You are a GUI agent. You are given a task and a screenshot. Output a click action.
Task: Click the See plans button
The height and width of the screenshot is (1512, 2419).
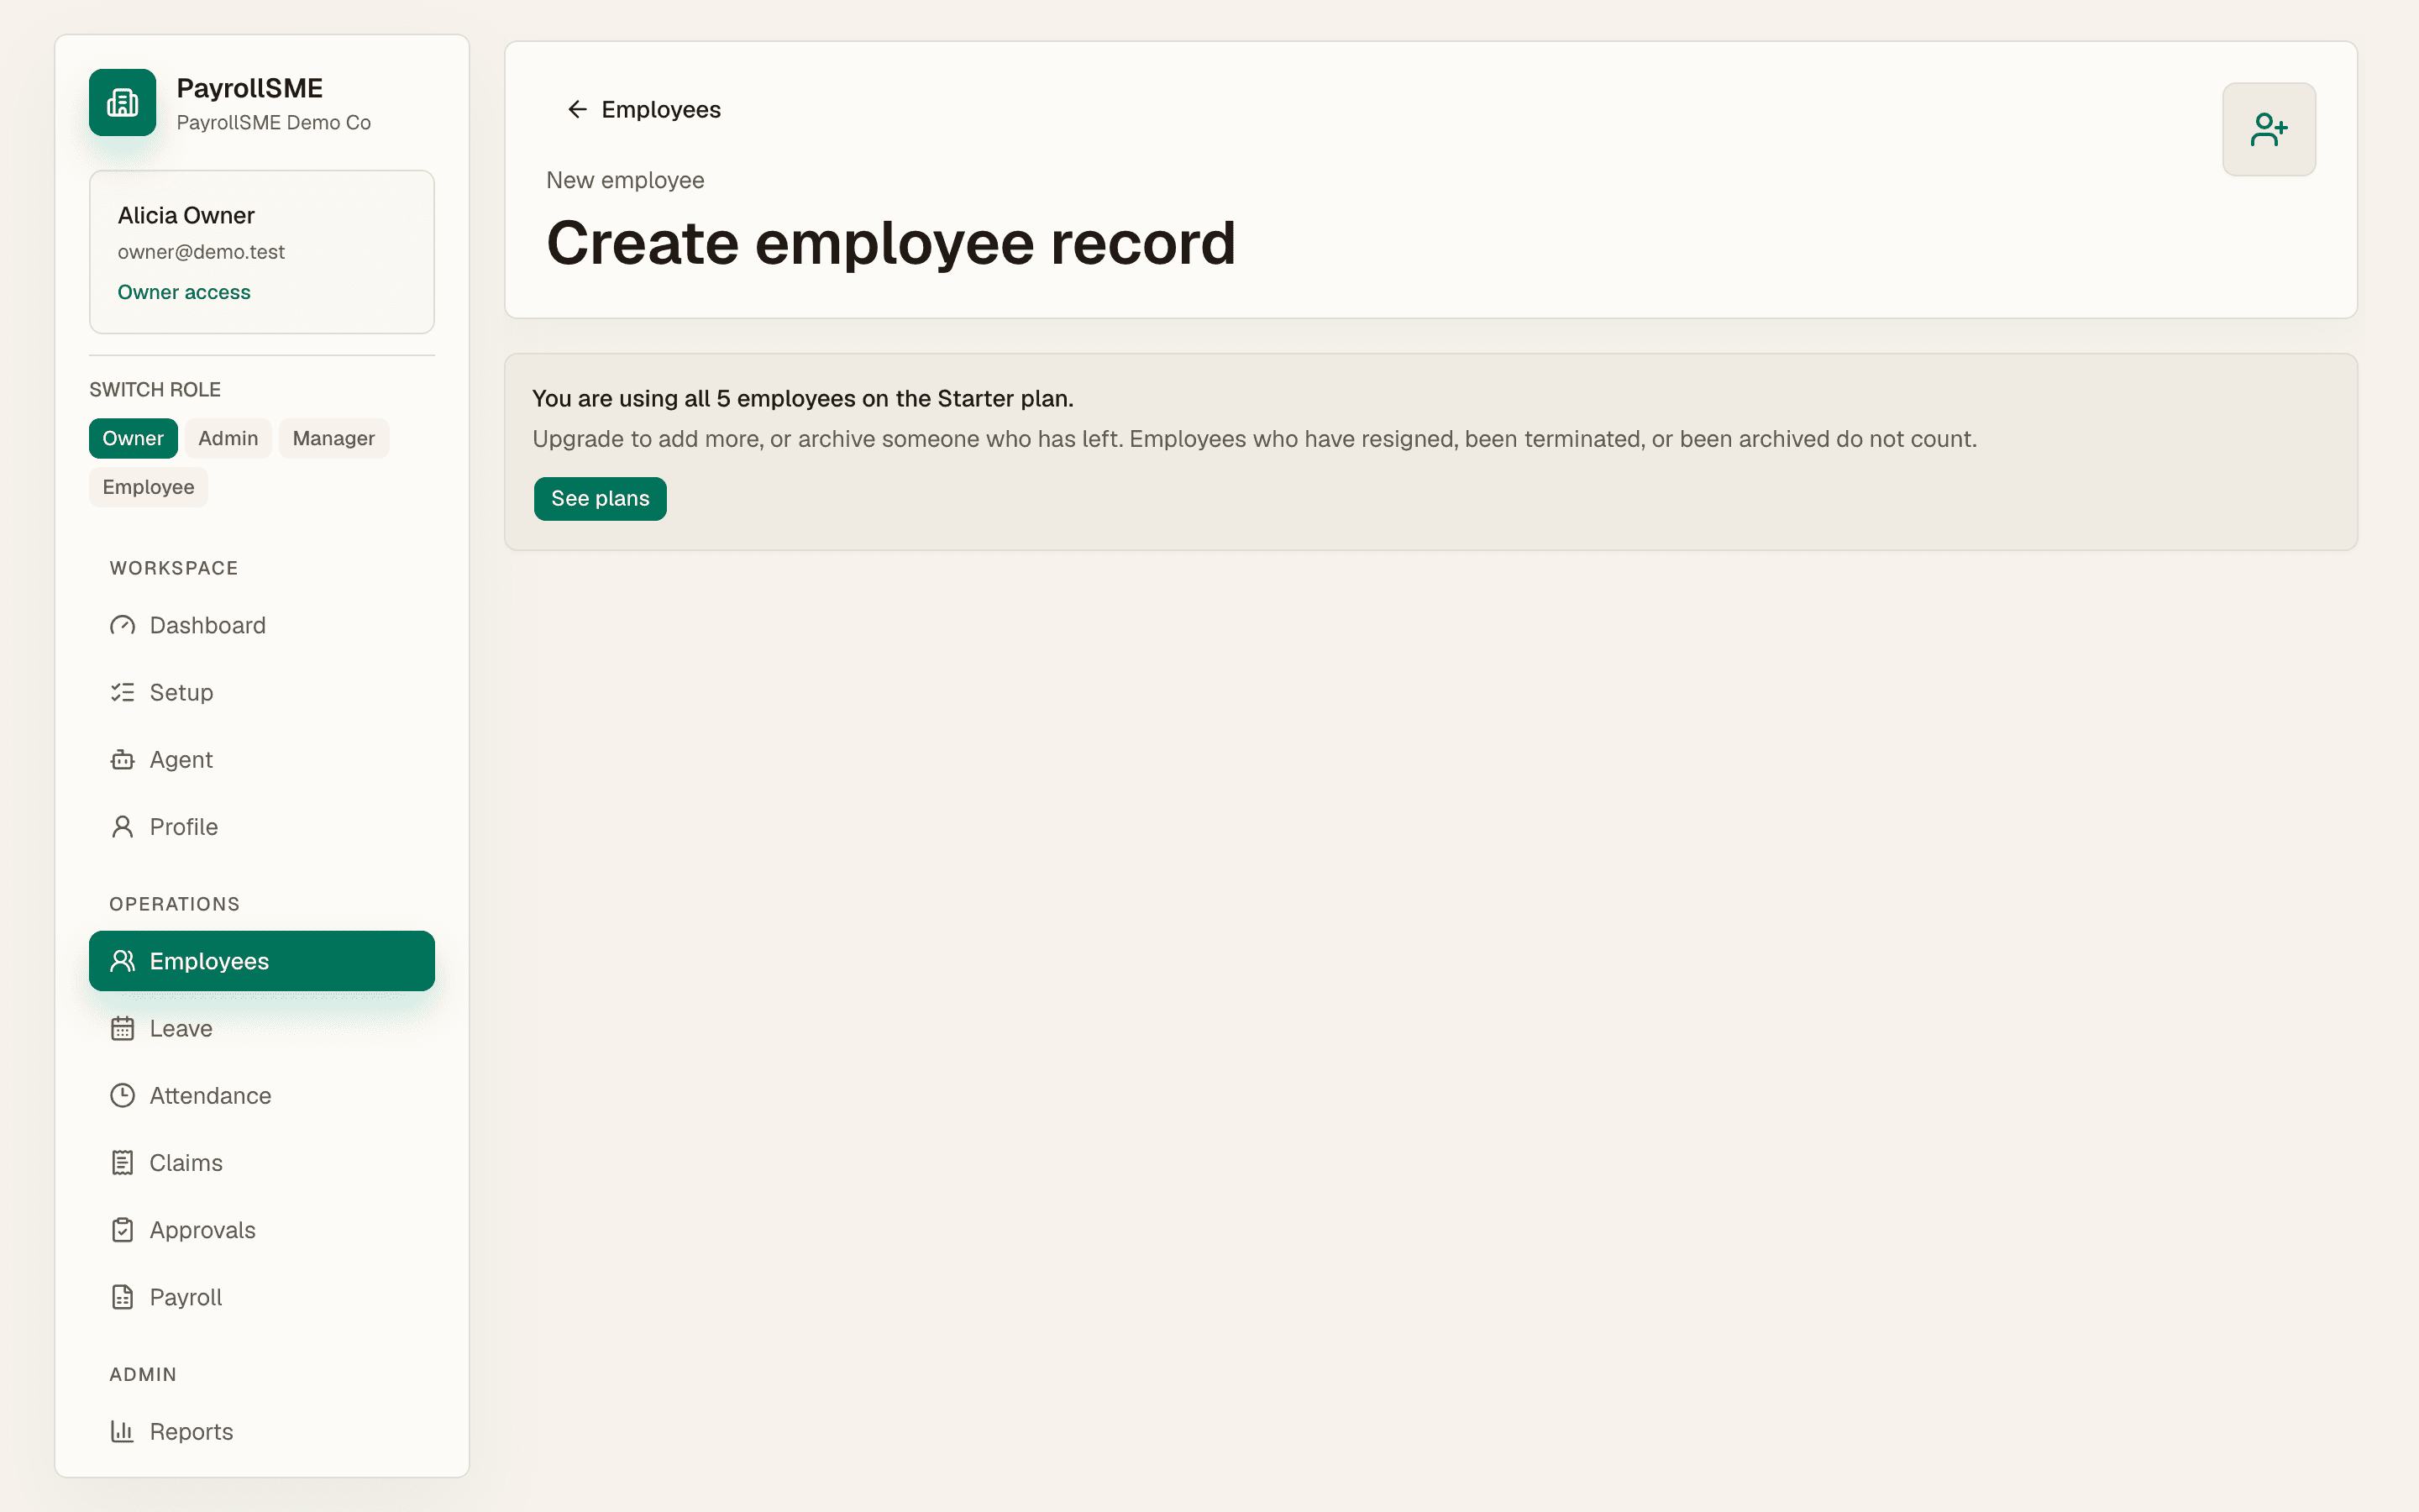pos(600,498)
